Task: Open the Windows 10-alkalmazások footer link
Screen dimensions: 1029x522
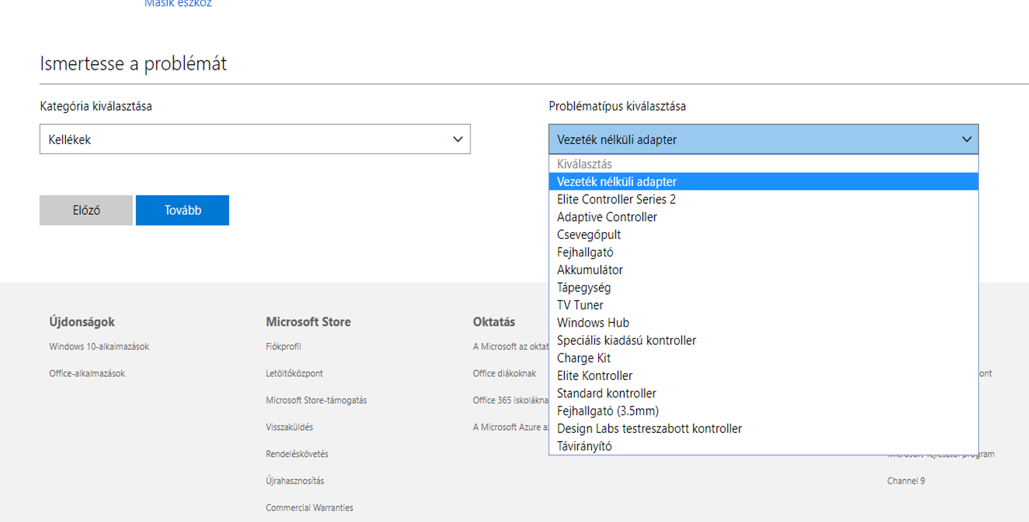Action: [99, 346]
